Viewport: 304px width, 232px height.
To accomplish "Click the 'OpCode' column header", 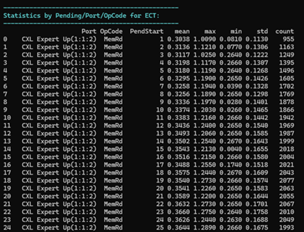I will 114,31.
